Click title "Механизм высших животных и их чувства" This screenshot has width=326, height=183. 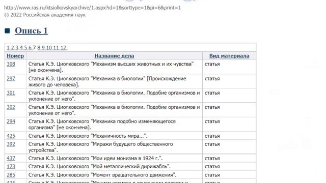coord(111,67)
